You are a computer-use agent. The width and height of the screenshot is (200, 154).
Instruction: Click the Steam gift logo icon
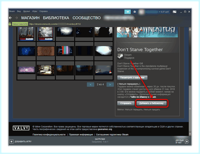(120, 56)
